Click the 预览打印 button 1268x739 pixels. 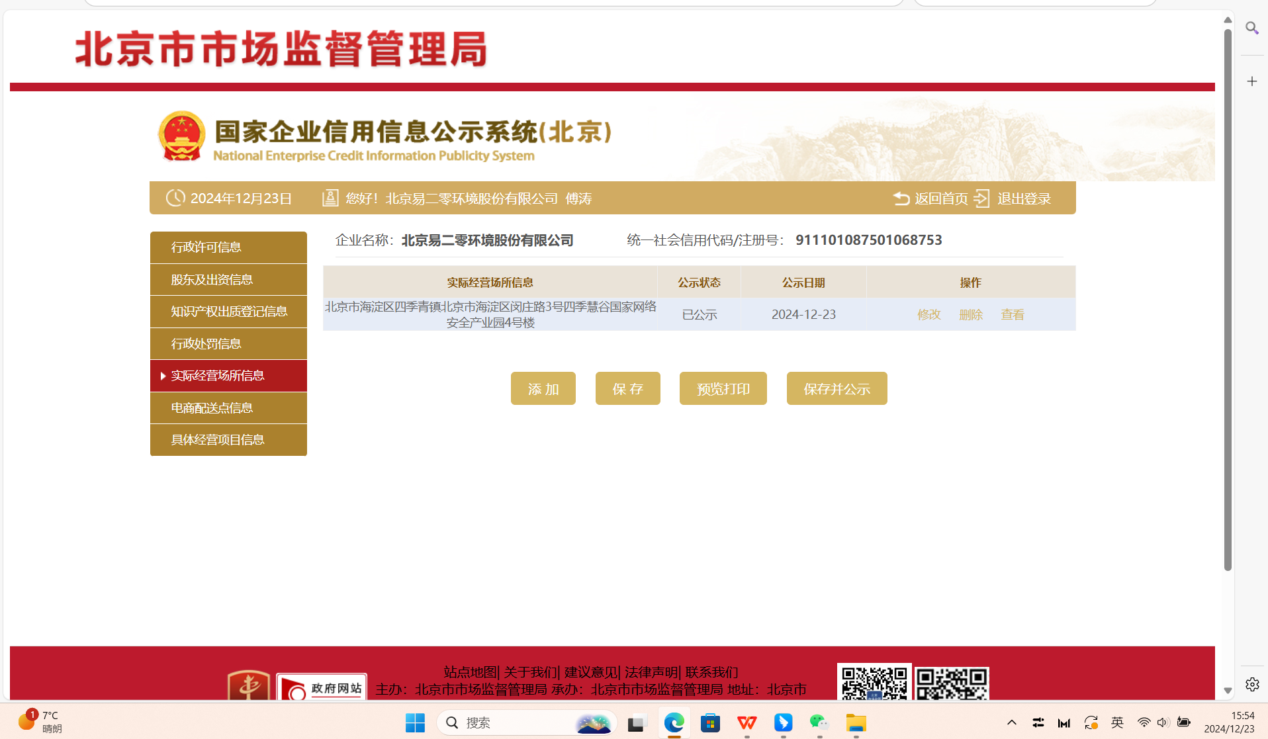723,388
